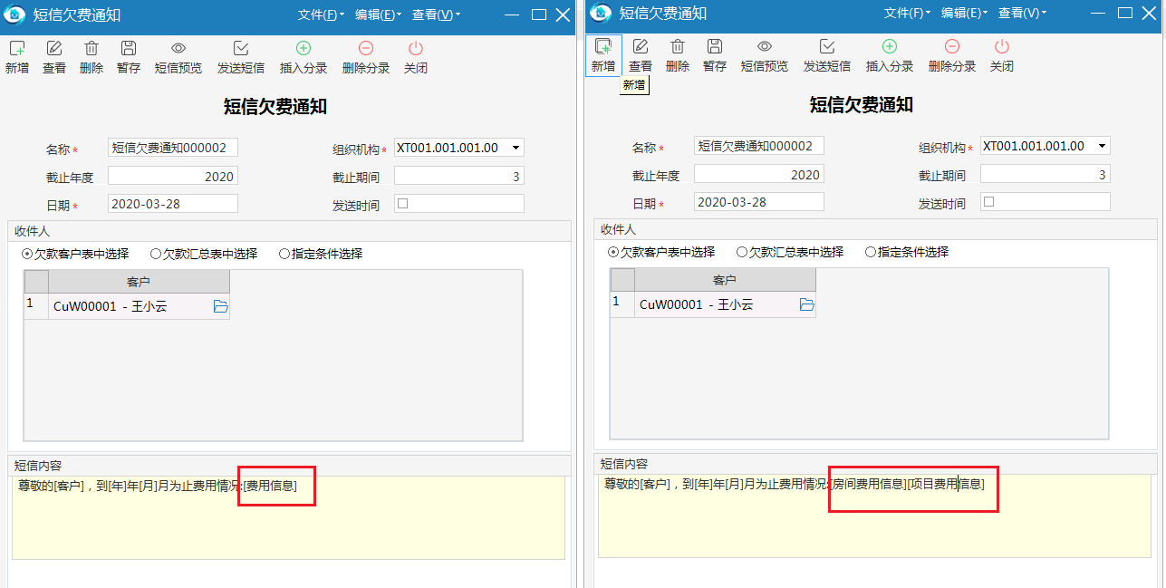The image size is (1166, 588).
Task: Open 文件(F) menu in left window
Action: coord(322,14)
